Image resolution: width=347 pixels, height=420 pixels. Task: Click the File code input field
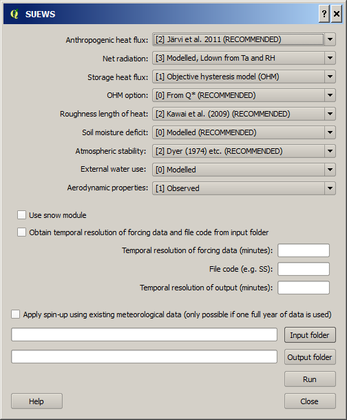[x=304, y=269]
